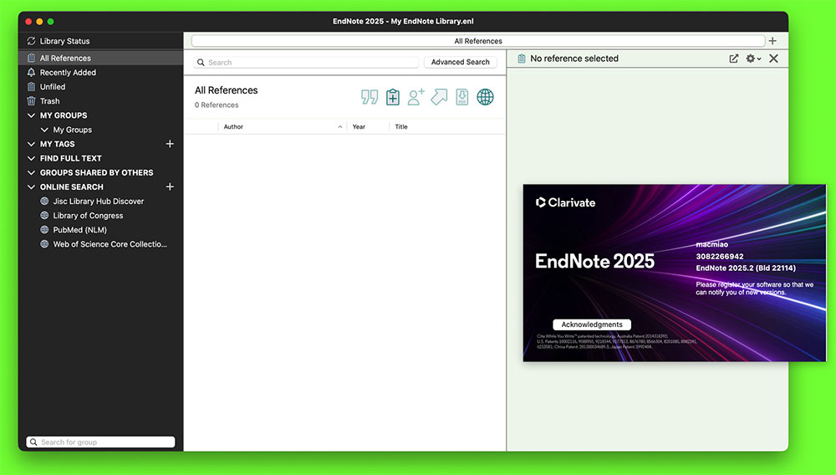Screen dimensions: 836x475
Task: Click the Insert Citation quote icon
Action: pyautogui.click(x=370, y=97)
